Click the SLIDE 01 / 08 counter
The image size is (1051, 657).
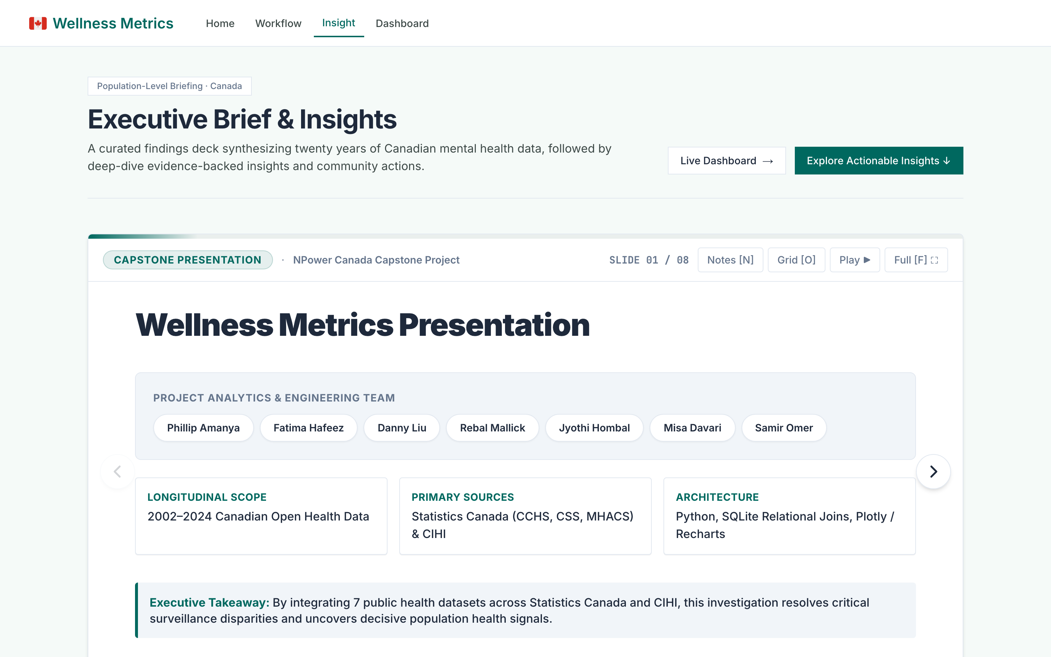click(649, 260)
